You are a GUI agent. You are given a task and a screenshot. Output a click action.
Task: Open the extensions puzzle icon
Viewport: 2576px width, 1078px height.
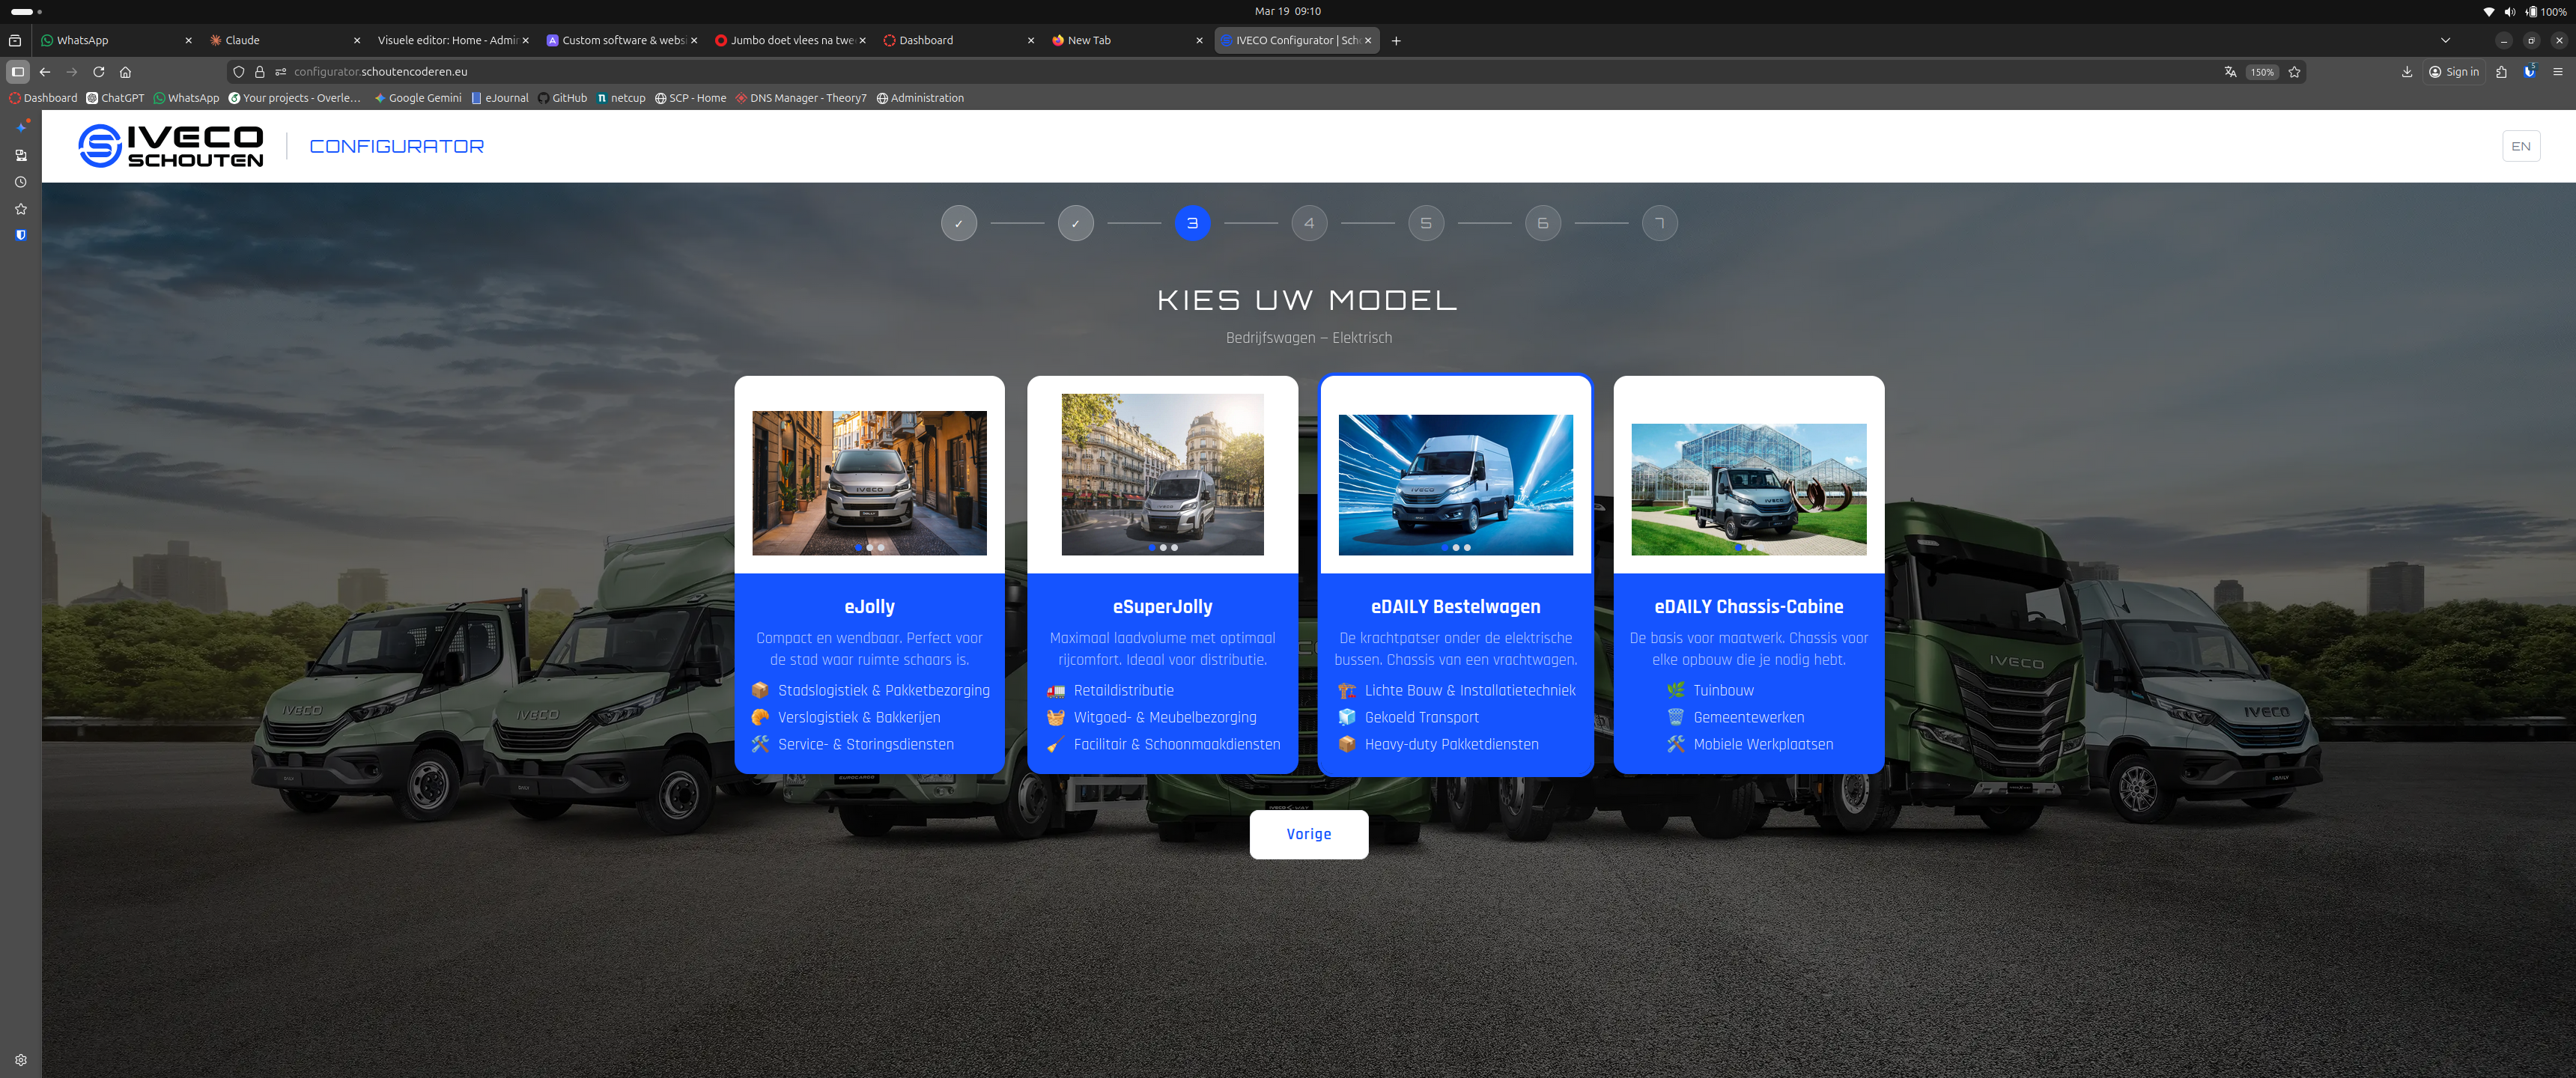click(2501, 72)
